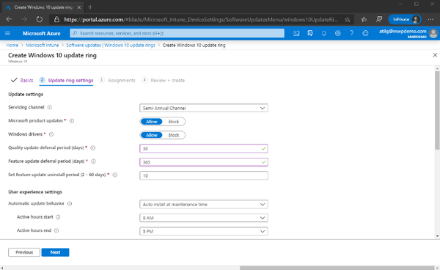Open browser settings and more menu
Viewport: 440px width, 270px height.
coord(430,19)
